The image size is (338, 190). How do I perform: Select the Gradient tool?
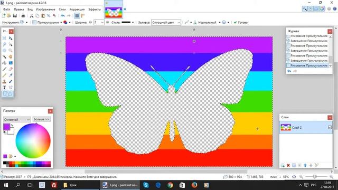[11, 63]
